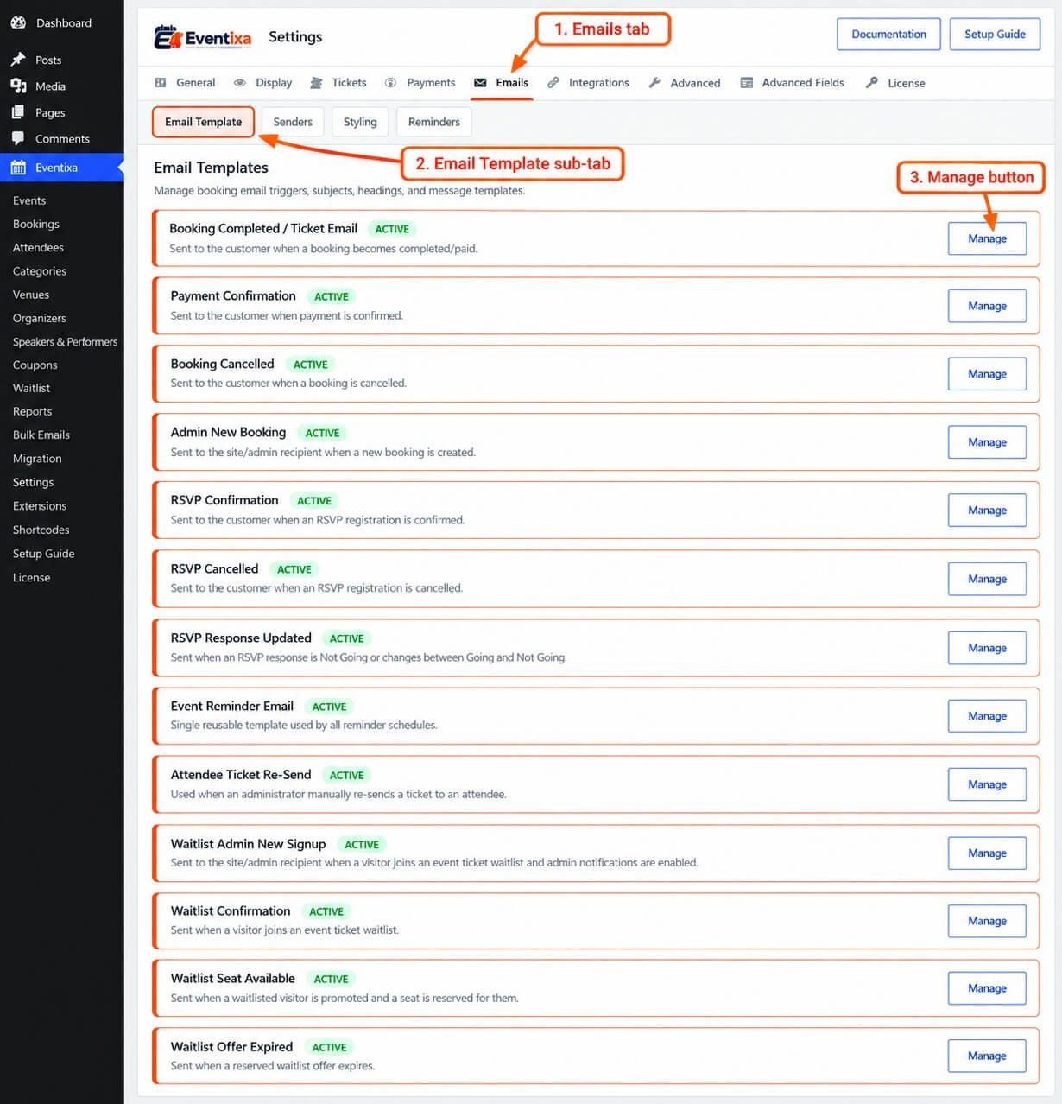Viewport: 1062px width, 1104px height.
Task: Go to Migration in the sidebar
Action: click(x=37, y=459)
